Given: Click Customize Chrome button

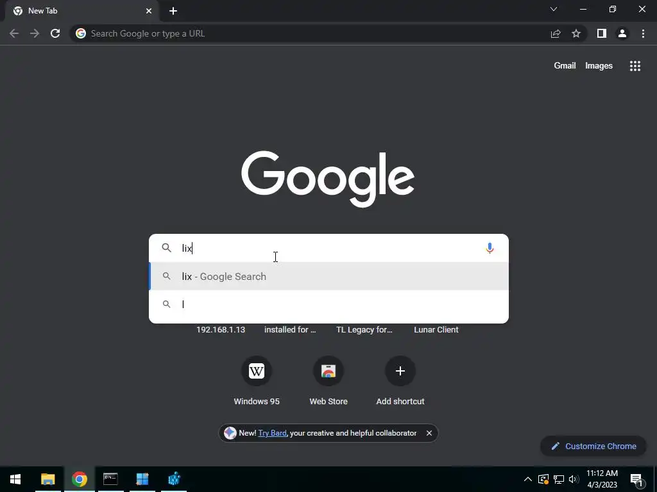Looking at the screenshot, I should tap(593, 446).
